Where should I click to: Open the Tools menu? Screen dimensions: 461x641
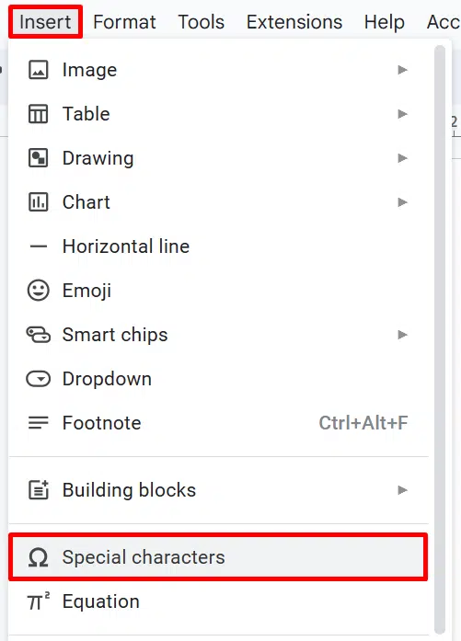(201, 22)
